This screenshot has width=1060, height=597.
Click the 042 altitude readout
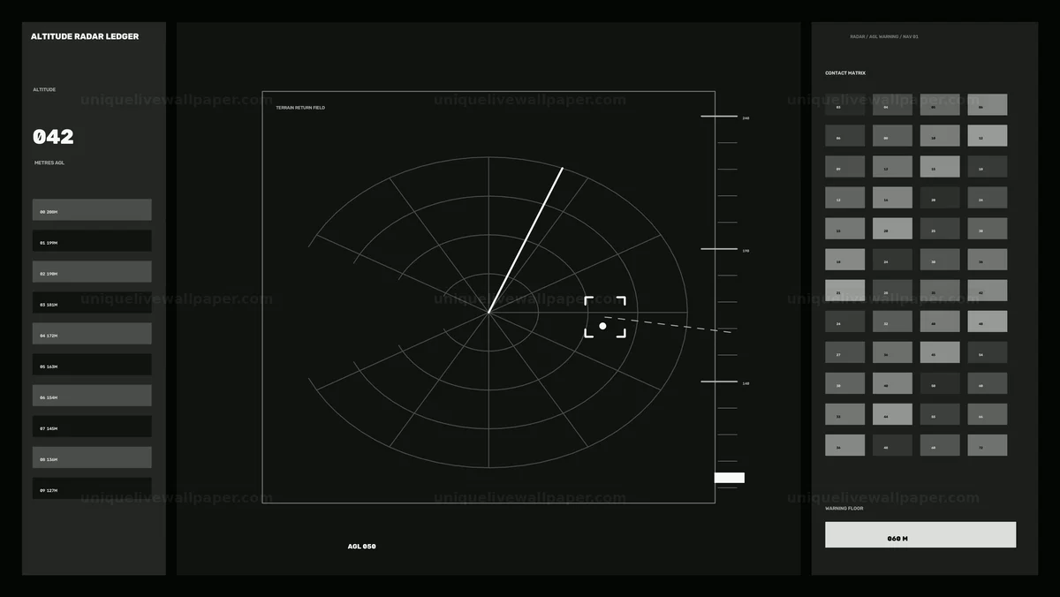[53, 137]
